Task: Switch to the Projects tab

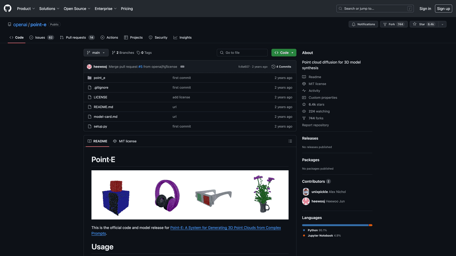Action: (133, 37)
